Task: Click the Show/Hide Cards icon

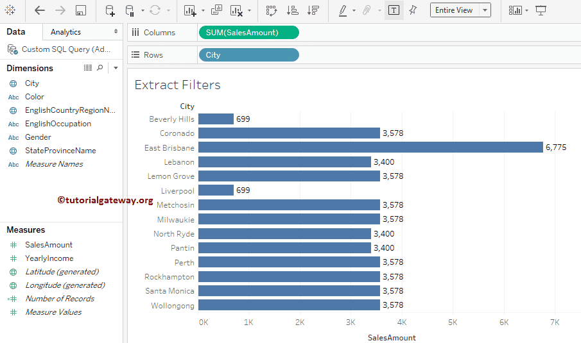Action: pos(515,10)
